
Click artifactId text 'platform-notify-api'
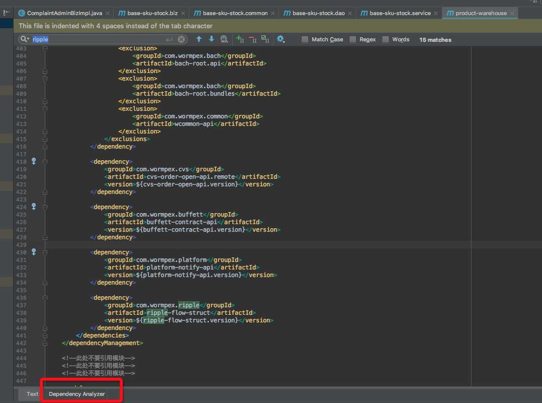(180, 267)
